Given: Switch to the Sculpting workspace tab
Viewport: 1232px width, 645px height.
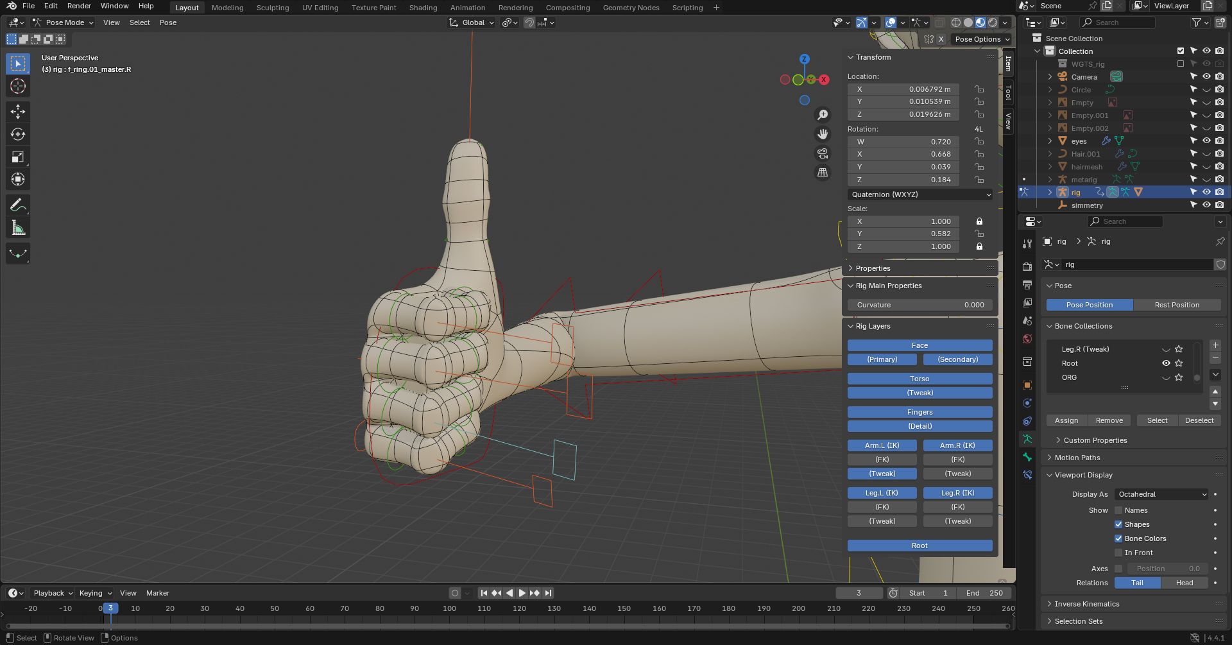Looking at the screenshot, I should pos(273,8).
